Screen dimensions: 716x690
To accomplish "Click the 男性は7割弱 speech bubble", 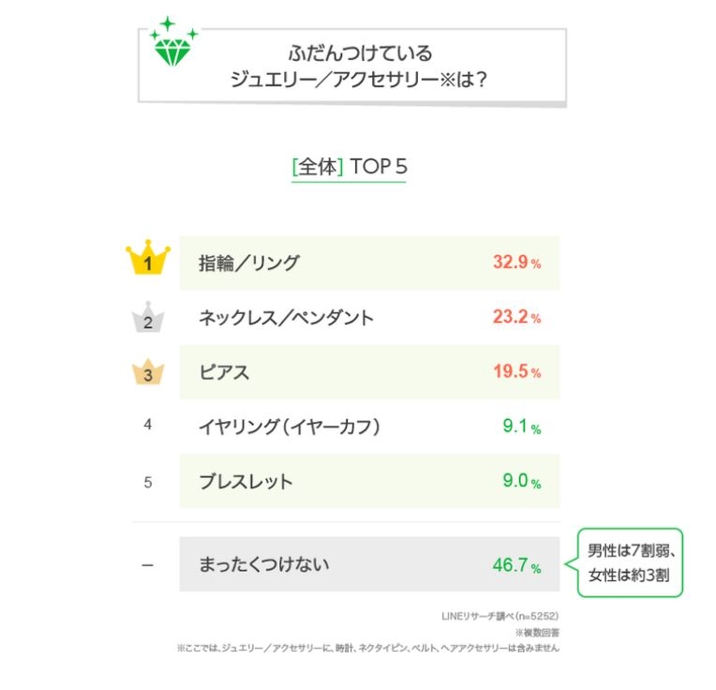I will click(x=629, y=562).
